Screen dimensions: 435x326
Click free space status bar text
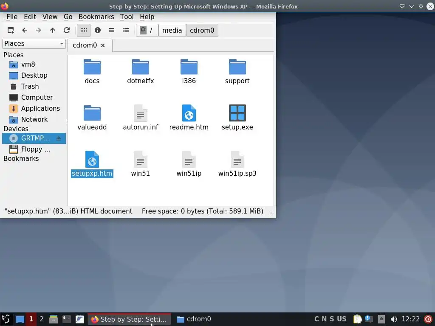[x=203, y=211]
